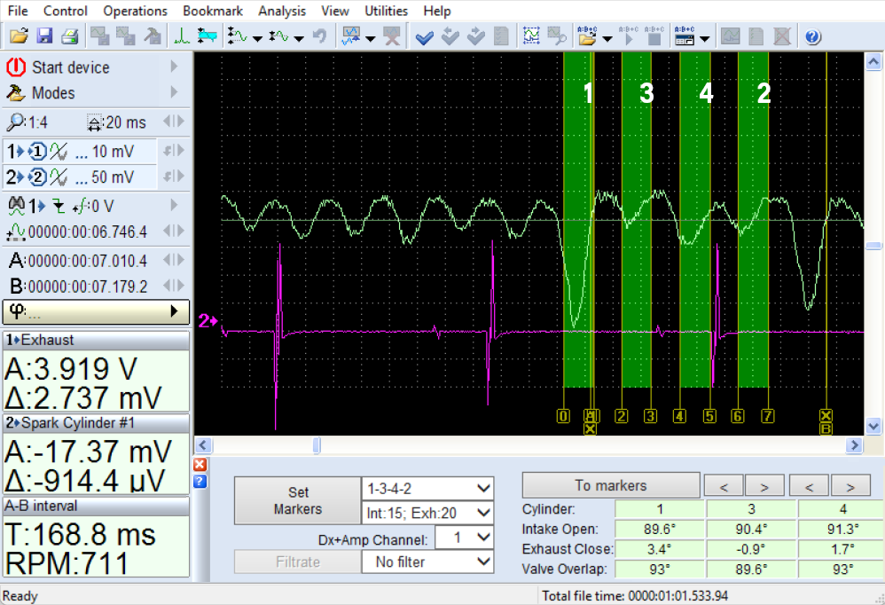The height and width of the screenshot is (605, 885).
Task: Click the Filtrate button
Action: tap(297, 562)
